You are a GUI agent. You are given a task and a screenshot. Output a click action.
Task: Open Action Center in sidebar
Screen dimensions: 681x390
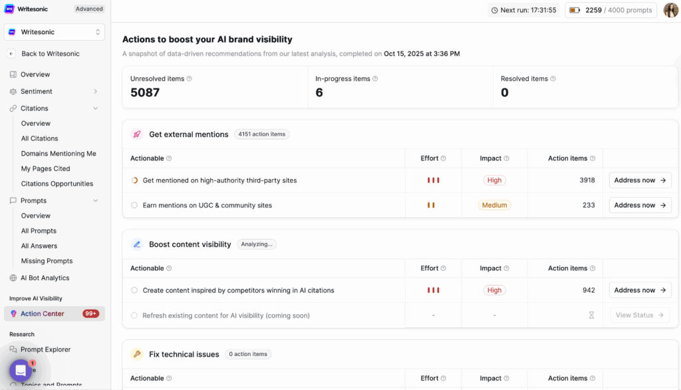(x=42, y=313)
